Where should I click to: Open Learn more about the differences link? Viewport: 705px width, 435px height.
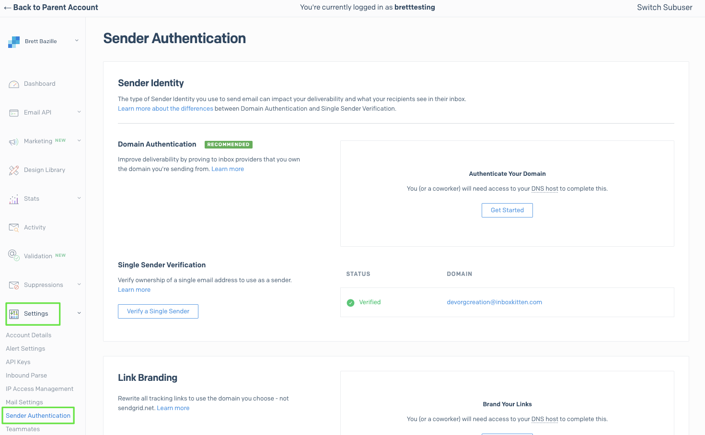pyautogui.click(x=165, y=109)
